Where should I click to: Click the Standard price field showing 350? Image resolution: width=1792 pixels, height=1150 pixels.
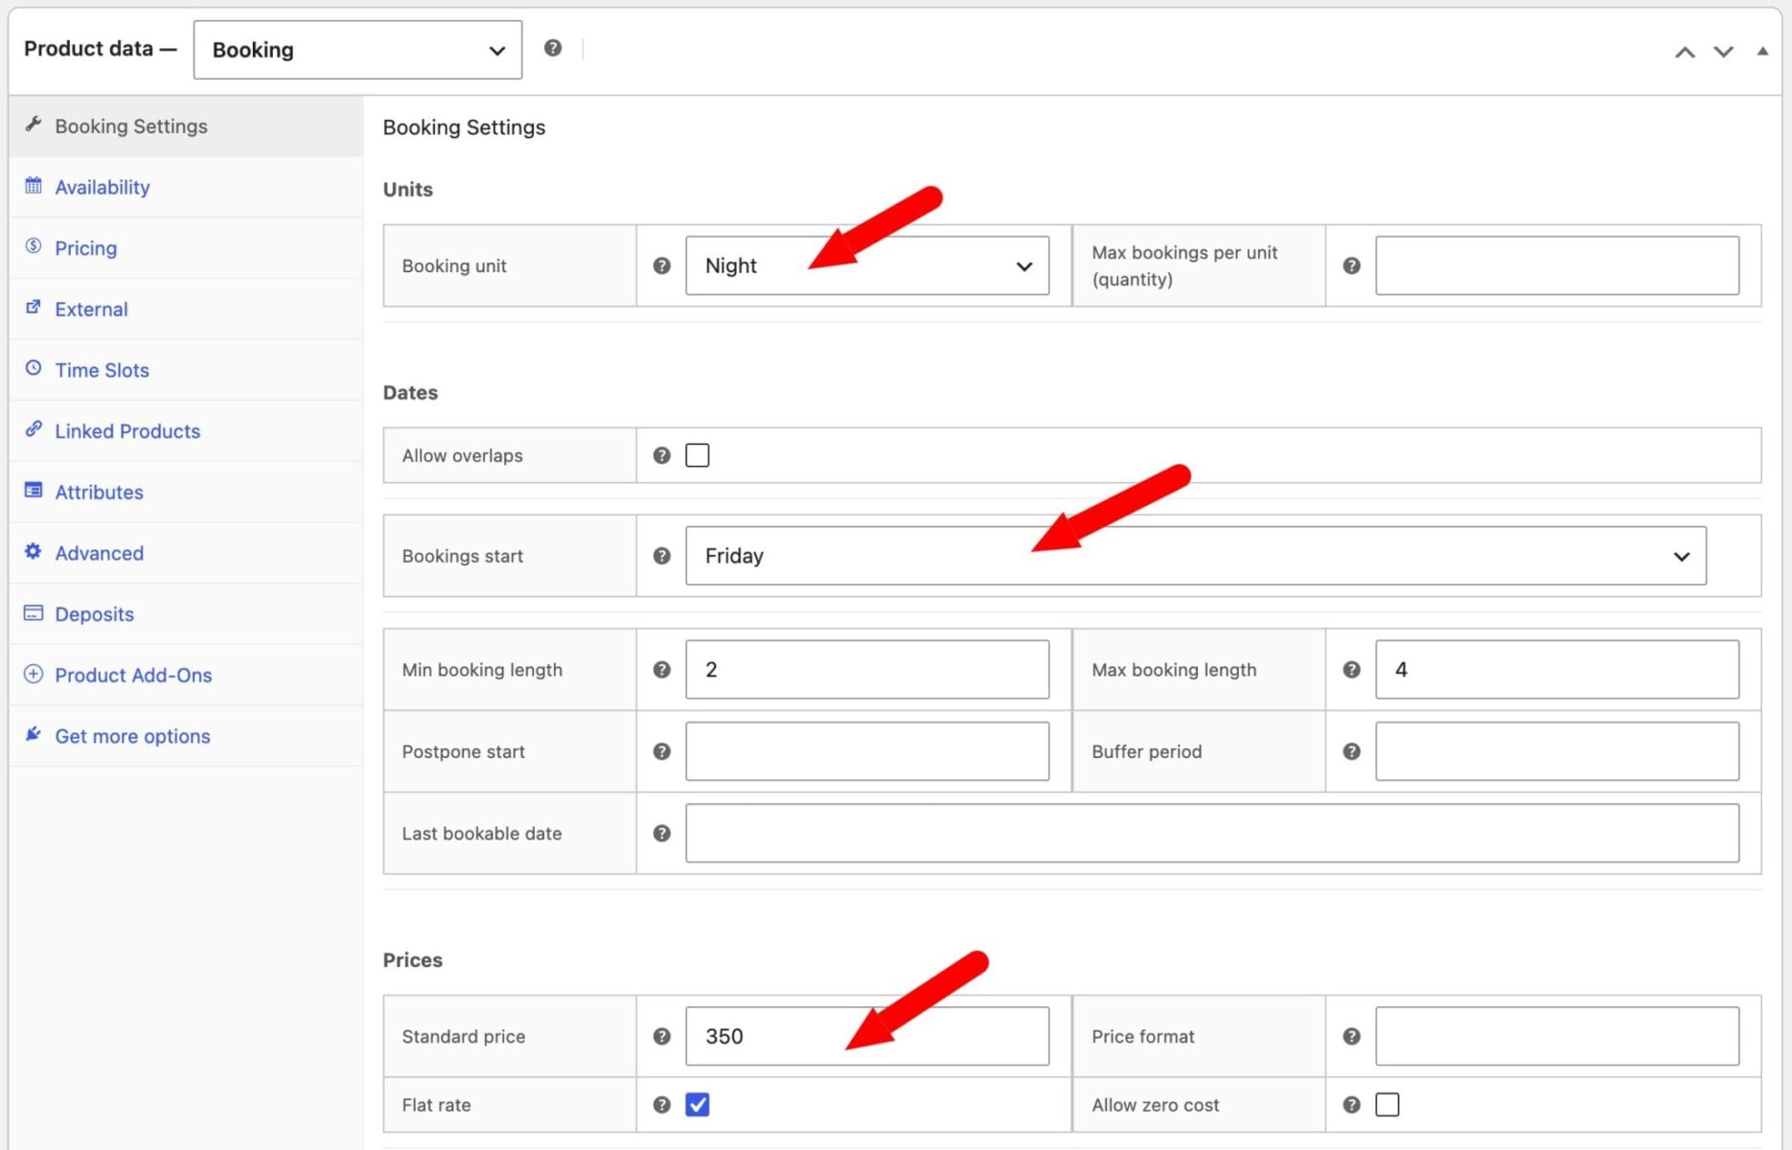click(x=867, y=1036)
